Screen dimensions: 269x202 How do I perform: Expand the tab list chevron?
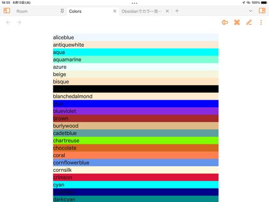(251, 11)
